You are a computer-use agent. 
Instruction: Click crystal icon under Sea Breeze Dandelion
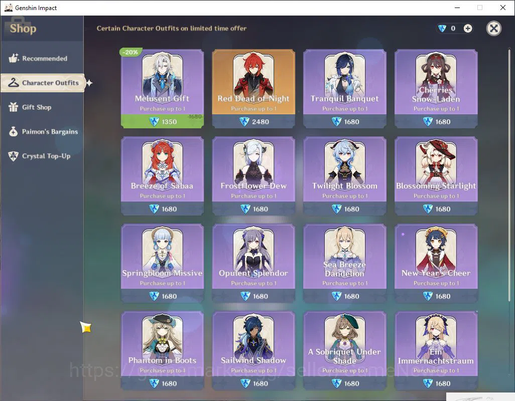point(336,296)
